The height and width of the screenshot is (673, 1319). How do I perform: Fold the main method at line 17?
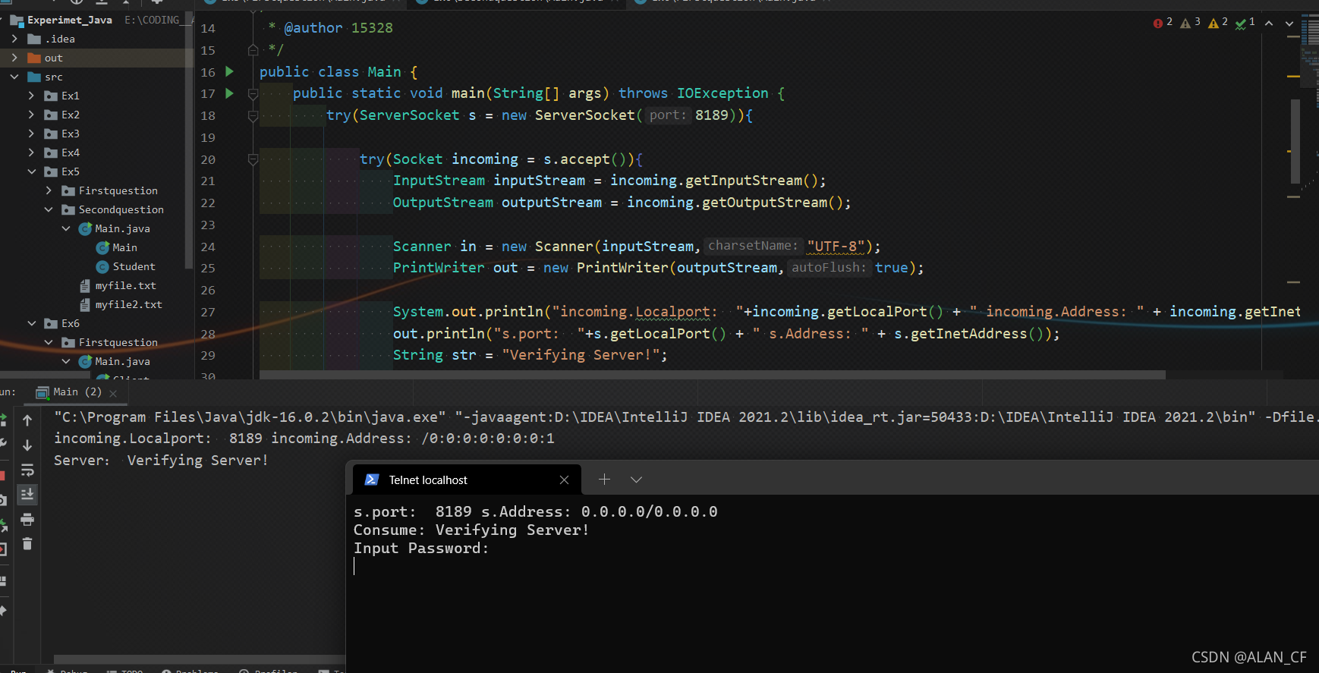coord(253,94)
